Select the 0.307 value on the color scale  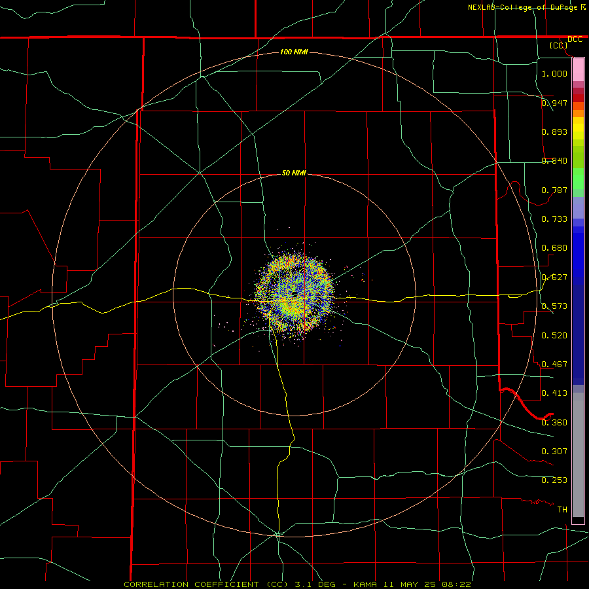(554, 451)
